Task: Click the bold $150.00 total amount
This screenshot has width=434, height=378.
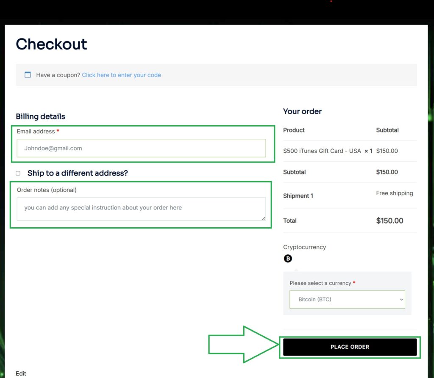Action: point(389,221)
